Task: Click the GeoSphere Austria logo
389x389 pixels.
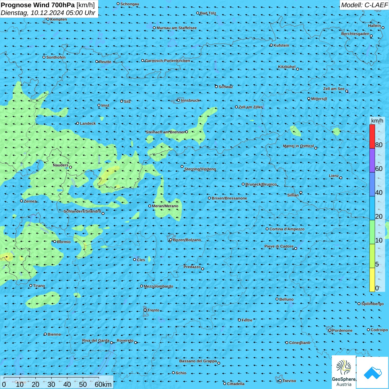Action: (x=344, y=372)
